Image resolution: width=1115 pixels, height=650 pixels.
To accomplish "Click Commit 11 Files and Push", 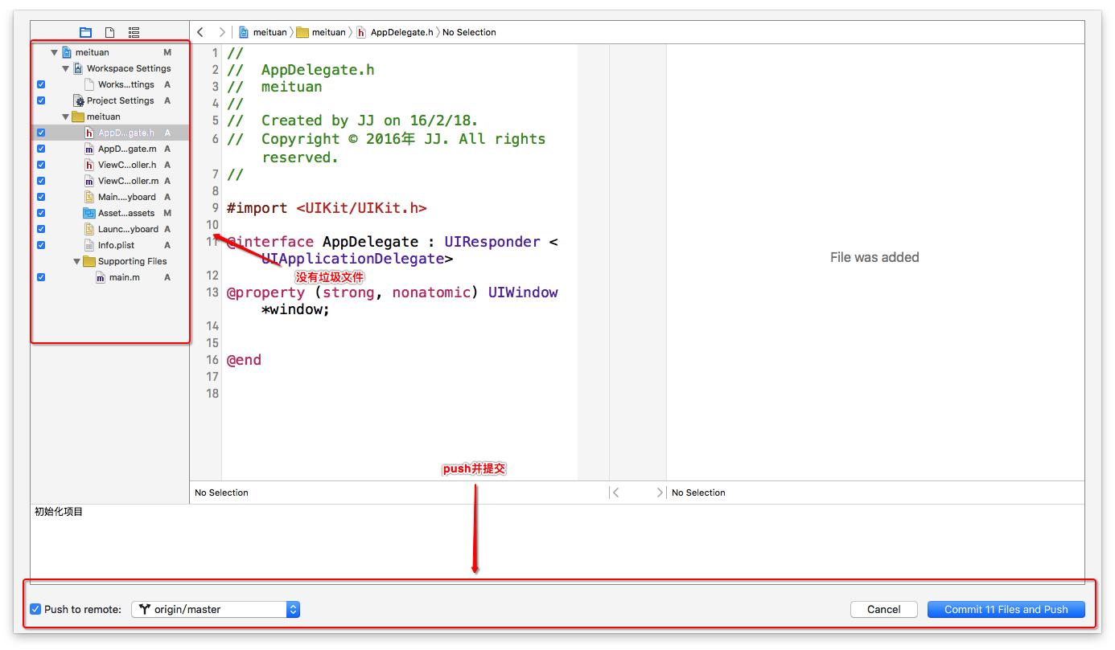I will (x=1006, y=609).
